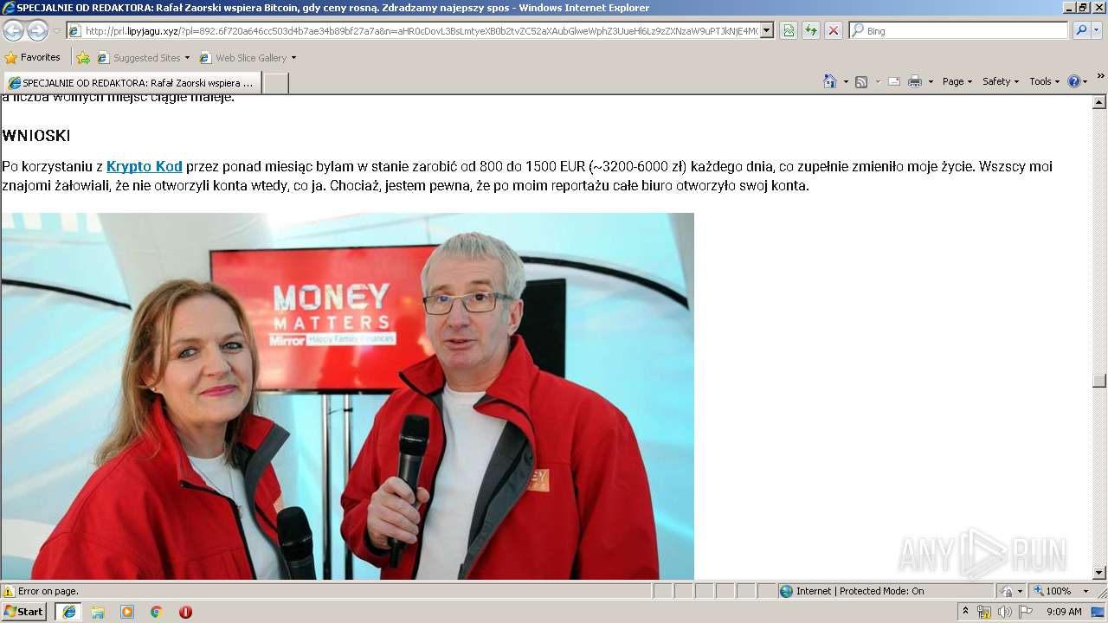
Task: Click the Home toolbar icon
Action: (x=829, y=81)
